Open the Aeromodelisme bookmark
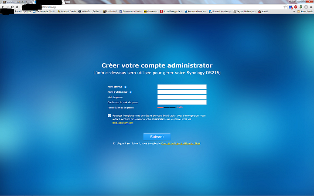The height and width of the screenshot is (196, 314). tap(196, 11)
